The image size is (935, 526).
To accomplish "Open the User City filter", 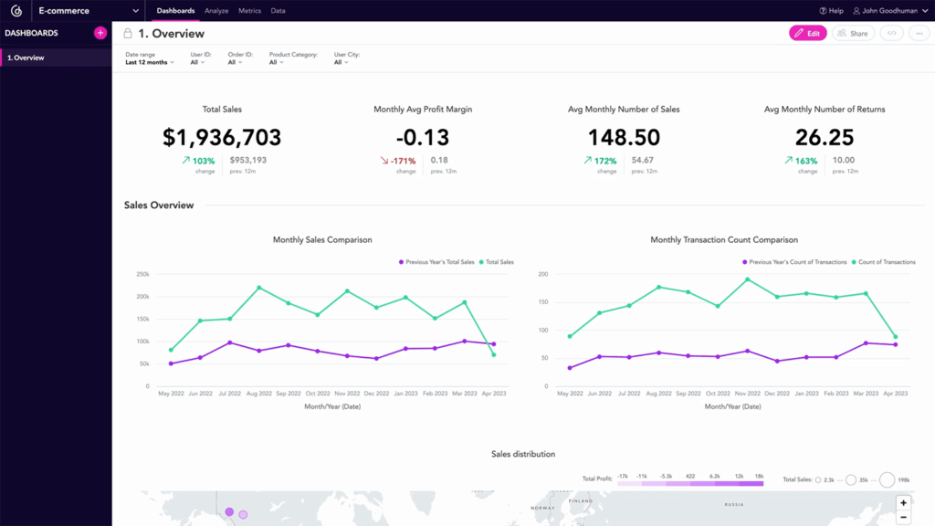I will click(346, 58).
